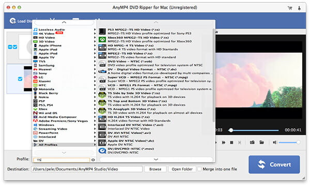Click the Xbox category icon
This screenshot has height=186, width=310.
pos(35,109)
